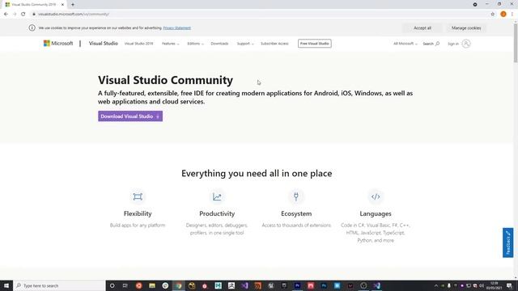518x291 pixels.
Task: Click the Flexibility heading
Action: pyautogui.click(x=138, y=213)
